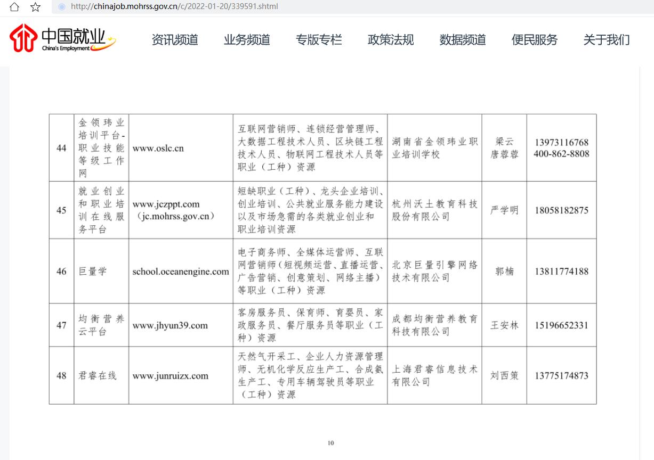
Task: Click description starting 互联网营销师、连锁经营管理师
Action: 310,148
